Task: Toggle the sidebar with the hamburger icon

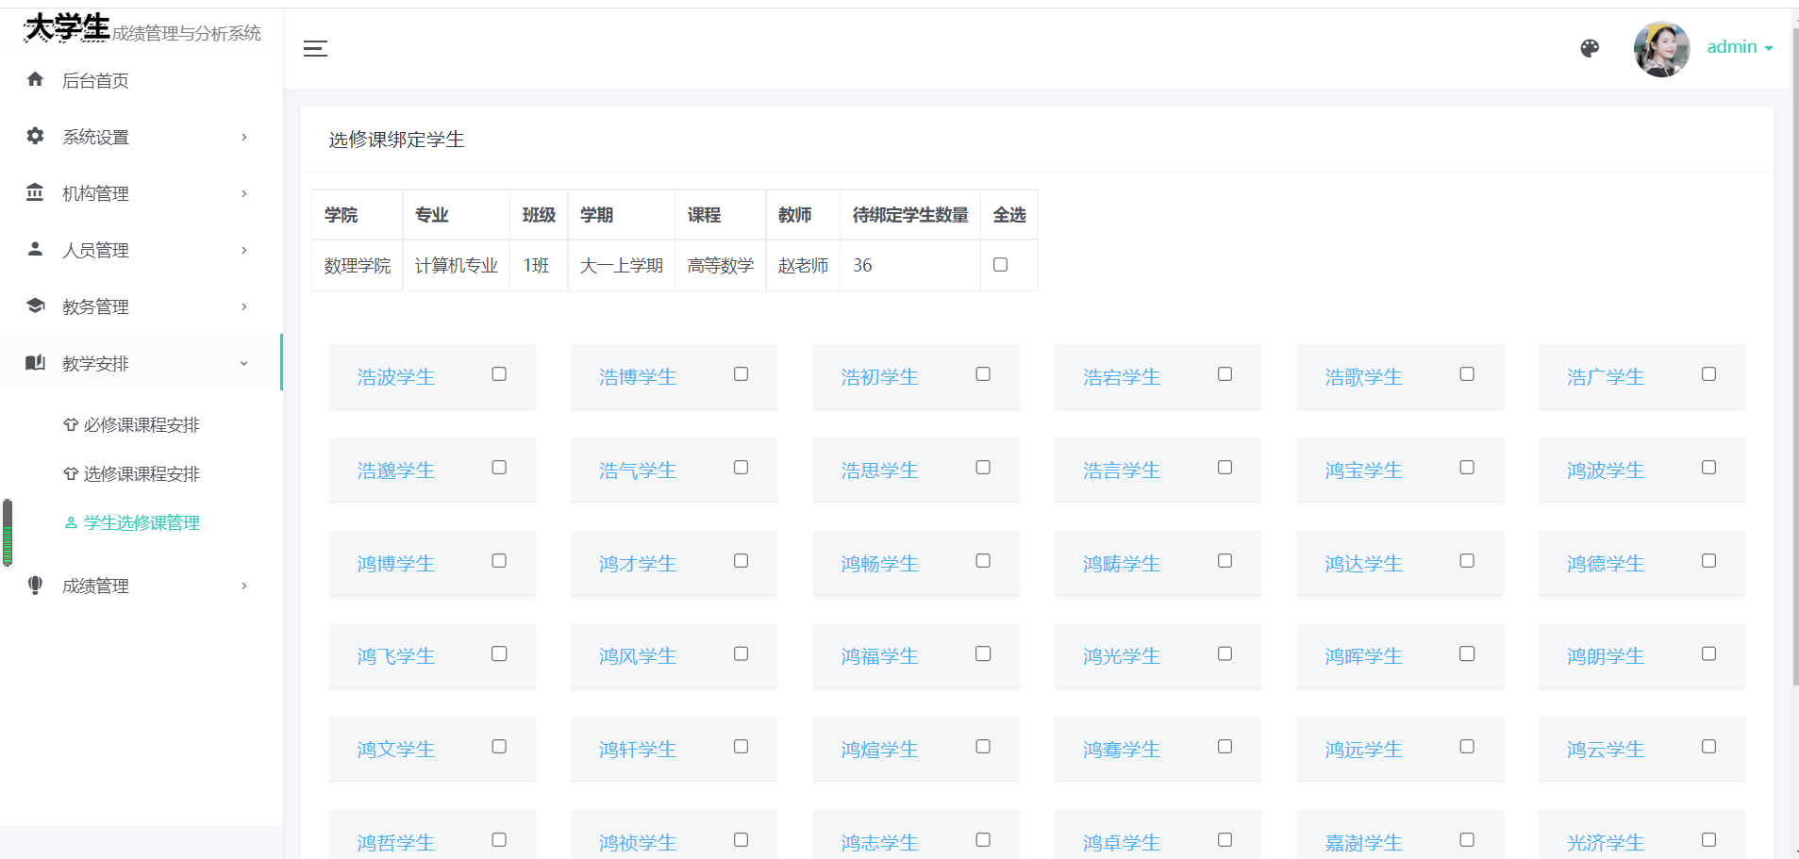Action: pos(315,48)
